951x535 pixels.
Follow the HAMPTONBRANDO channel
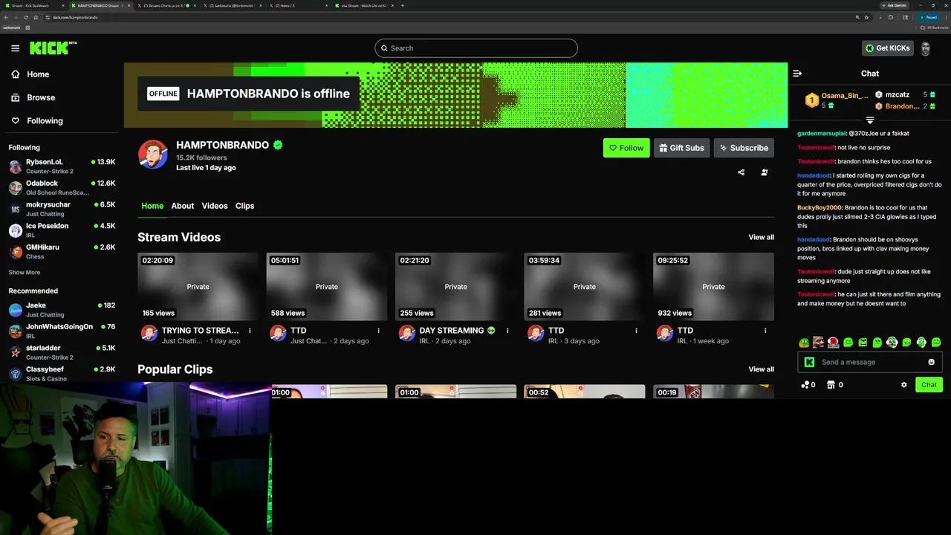[626, 148]
